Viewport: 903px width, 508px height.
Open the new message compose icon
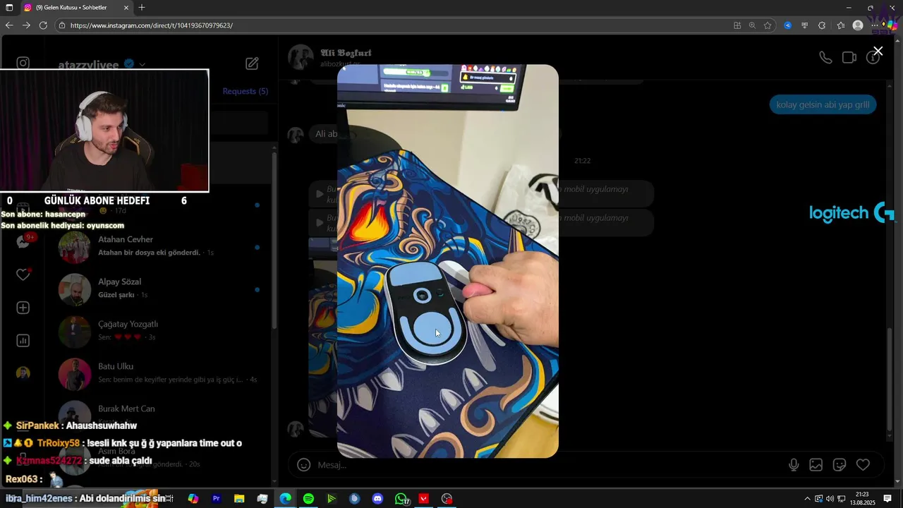[252, 64]
